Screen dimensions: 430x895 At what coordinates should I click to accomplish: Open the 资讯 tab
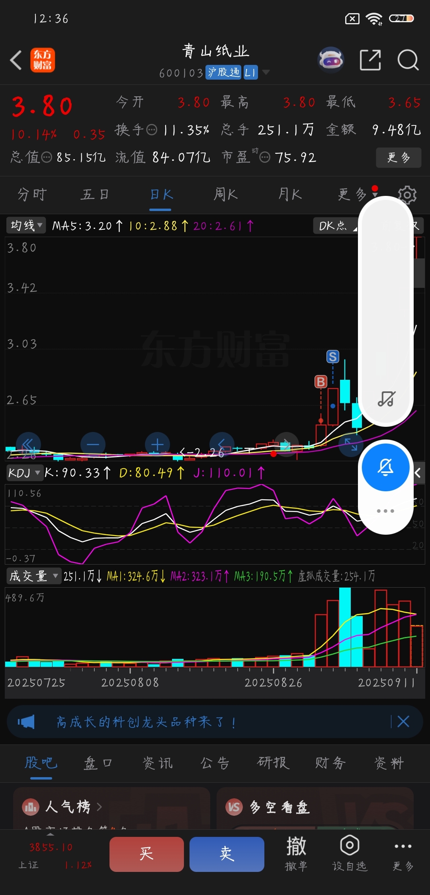point(158,763)
